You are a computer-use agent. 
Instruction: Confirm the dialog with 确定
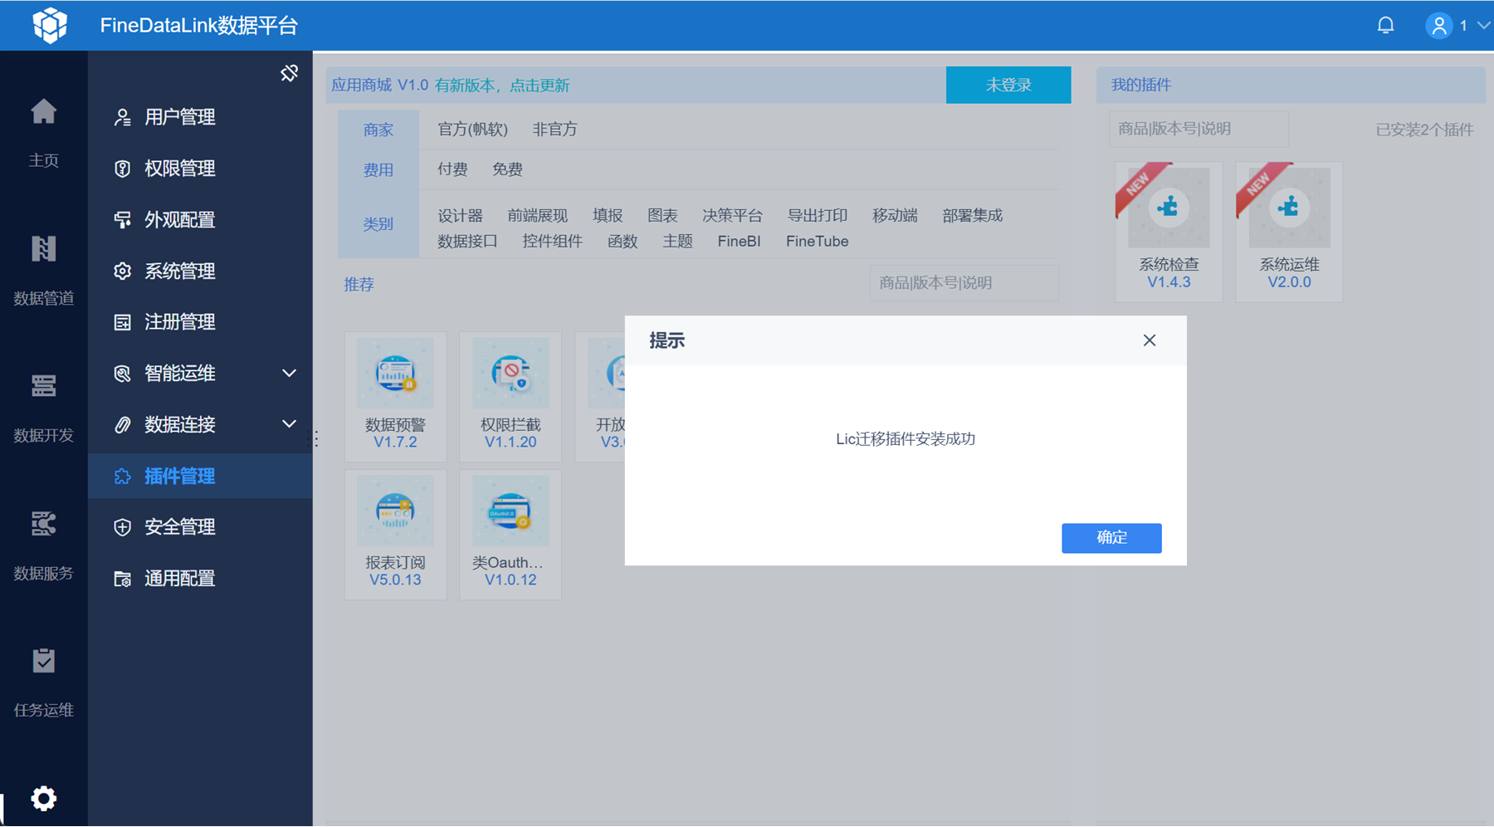click(x=1111, y=538)
